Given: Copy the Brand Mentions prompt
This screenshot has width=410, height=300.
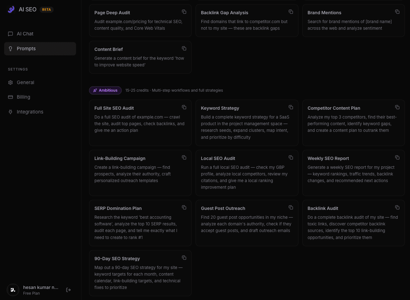Looking at the screenshot, I should click(x=397, y=12).
